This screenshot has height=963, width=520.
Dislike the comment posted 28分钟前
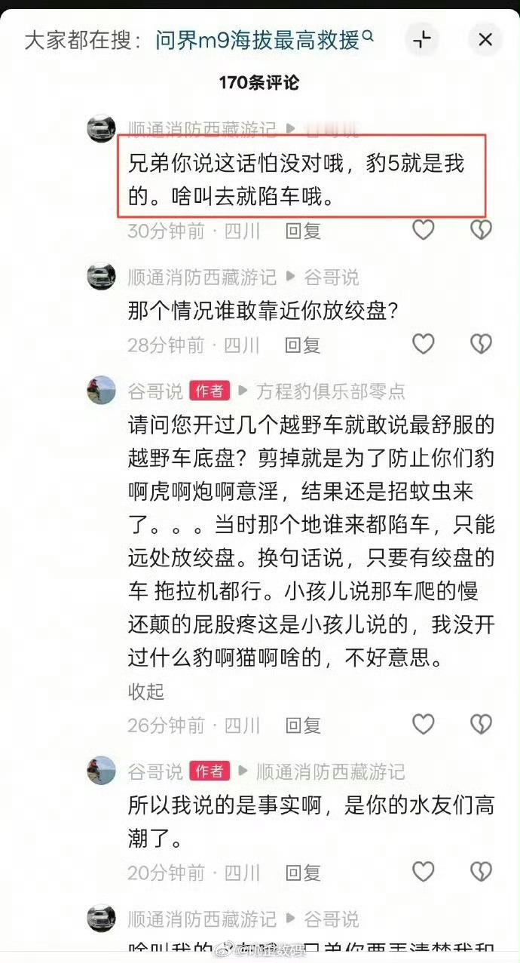click(x=481, y=344)
